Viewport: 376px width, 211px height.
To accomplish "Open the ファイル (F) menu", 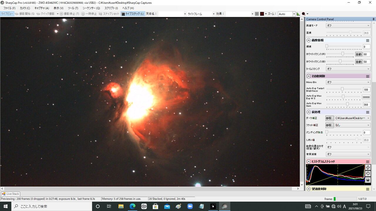I will 9,8.
